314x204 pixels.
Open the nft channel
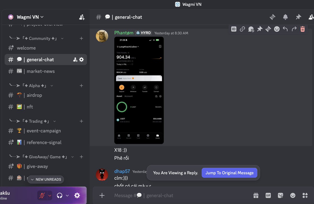pos(46,107)
